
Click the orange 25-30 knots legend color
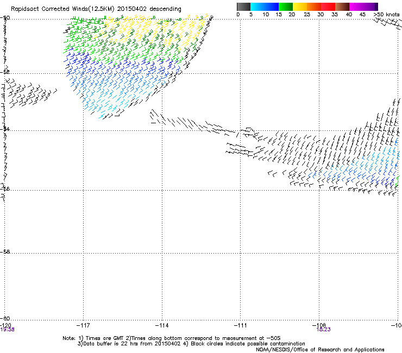pyautogui.click(x=314, y=7)
